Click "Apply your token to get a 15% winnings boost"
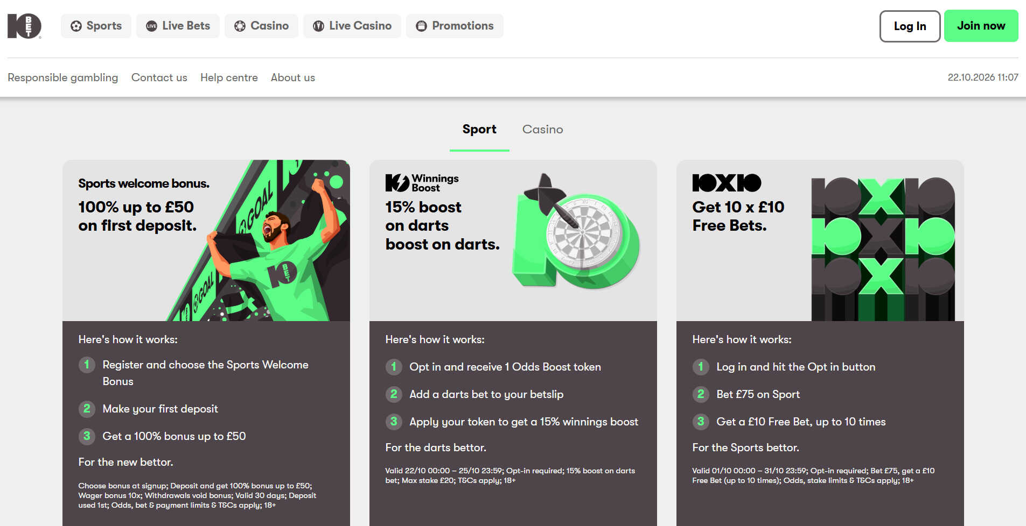 pos(524,422)
